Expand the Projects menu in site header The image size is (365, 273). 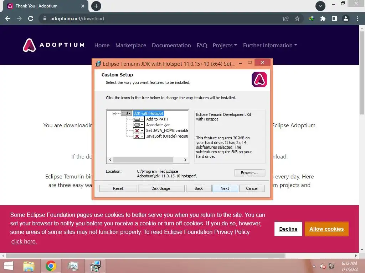[225, 45]
